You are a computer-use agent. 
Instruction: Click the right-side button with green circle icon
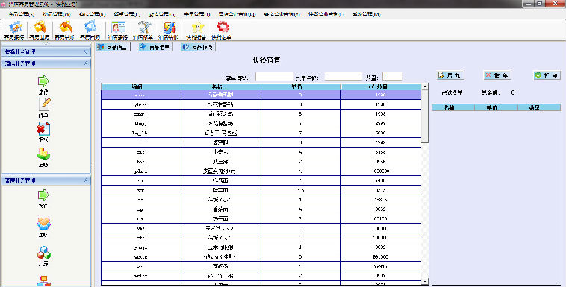coord(547,75)
